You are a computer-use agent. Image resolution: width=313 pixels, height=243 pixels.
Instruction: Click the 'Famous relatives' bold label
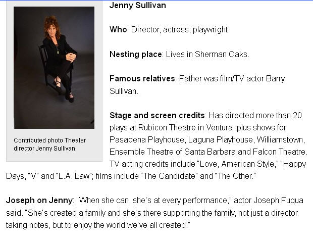point(141,79)
